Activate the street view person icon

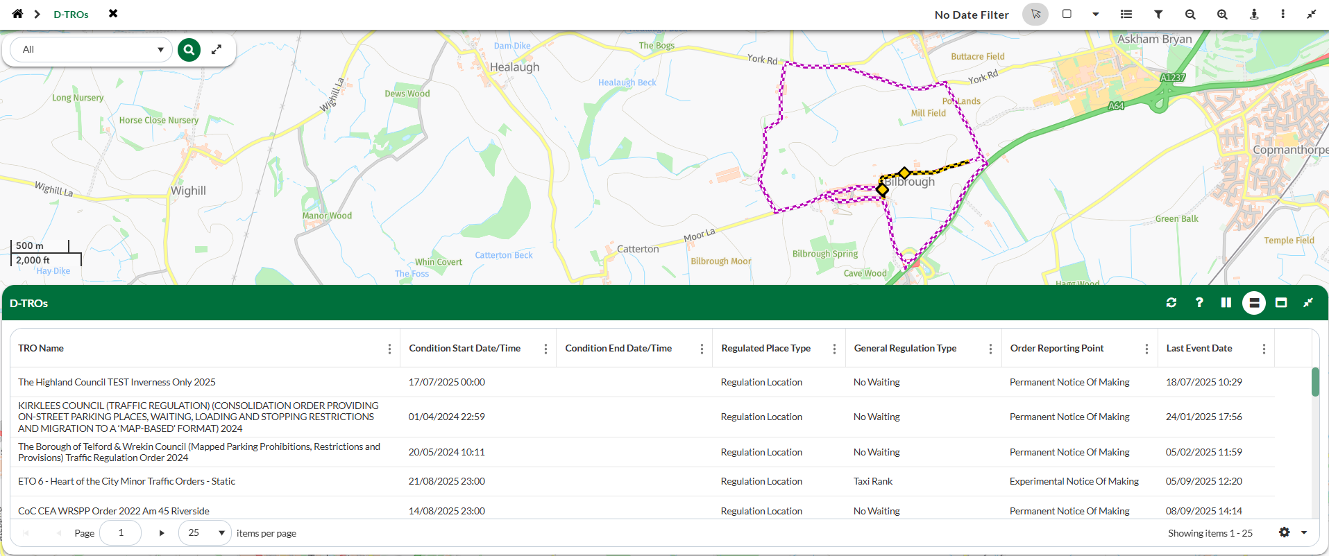[1254, 15]
